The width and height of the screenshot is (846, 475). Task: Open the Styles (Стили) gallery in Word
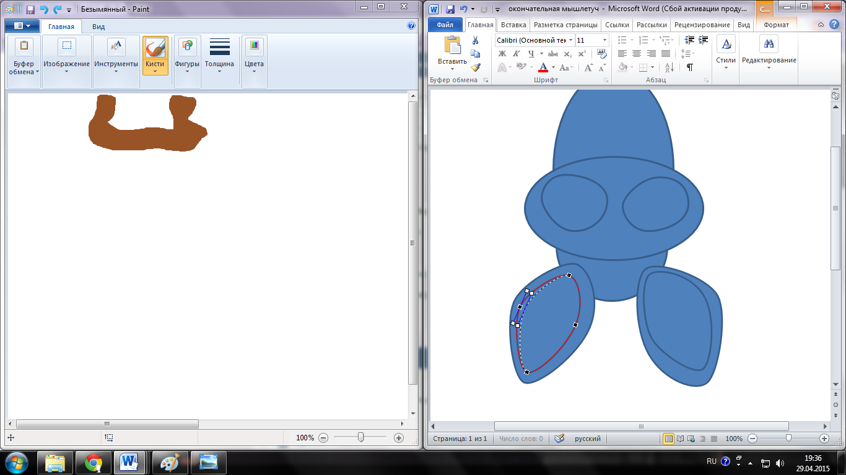coord(726,51)
